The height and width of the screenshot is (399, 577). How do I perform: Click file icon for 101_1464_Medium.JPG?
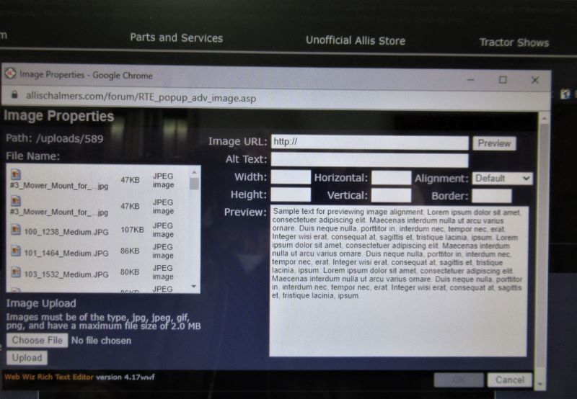pos(15,251)
